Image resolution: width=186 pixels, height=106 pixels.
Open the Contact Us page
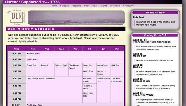click(x=128, y=6)
